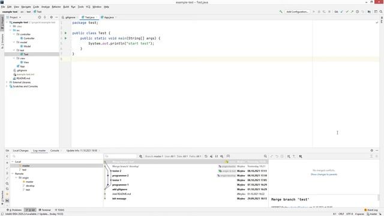The image size is (384, 216).
Task: Open the Branch filter in Git log
Action: coord(154,156)
